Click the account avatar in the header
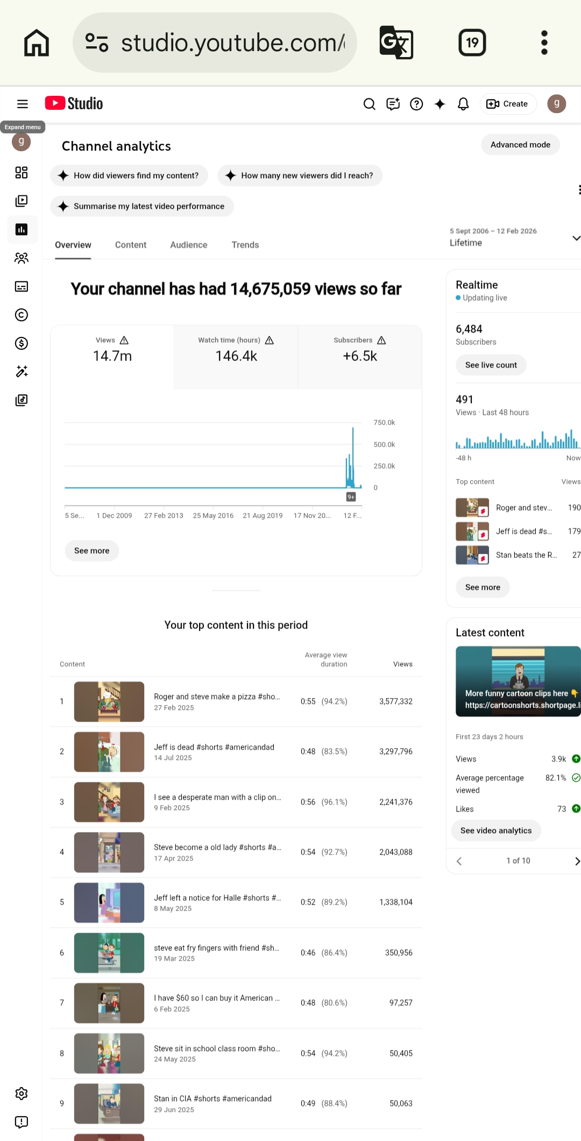Screen dimensions: 581x1141 (557, 104)
